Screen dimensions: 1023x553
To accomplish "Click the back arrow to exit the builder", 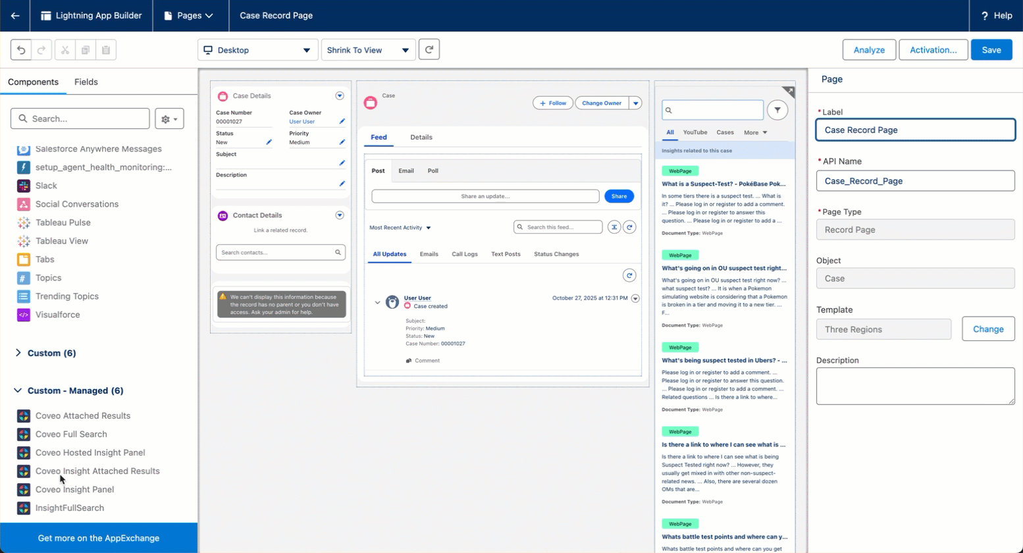I will pyautogui.click(x=15, y=16).
